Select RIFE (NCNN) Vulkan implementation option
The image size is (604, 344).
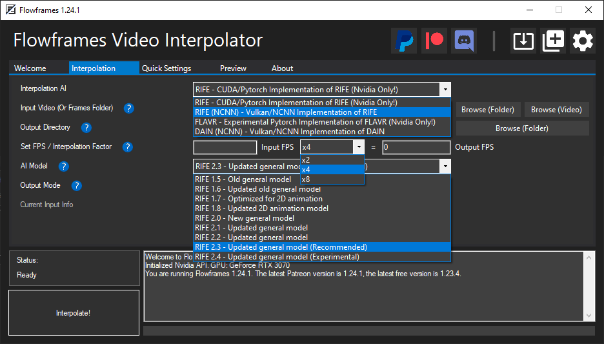click(x=322, y=112)
